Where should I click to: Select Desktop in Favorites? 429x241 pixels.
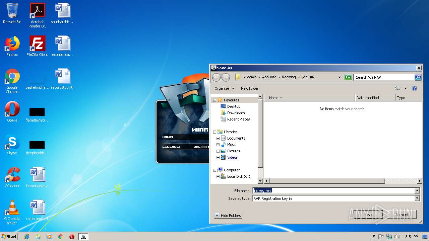pos(234,106)
